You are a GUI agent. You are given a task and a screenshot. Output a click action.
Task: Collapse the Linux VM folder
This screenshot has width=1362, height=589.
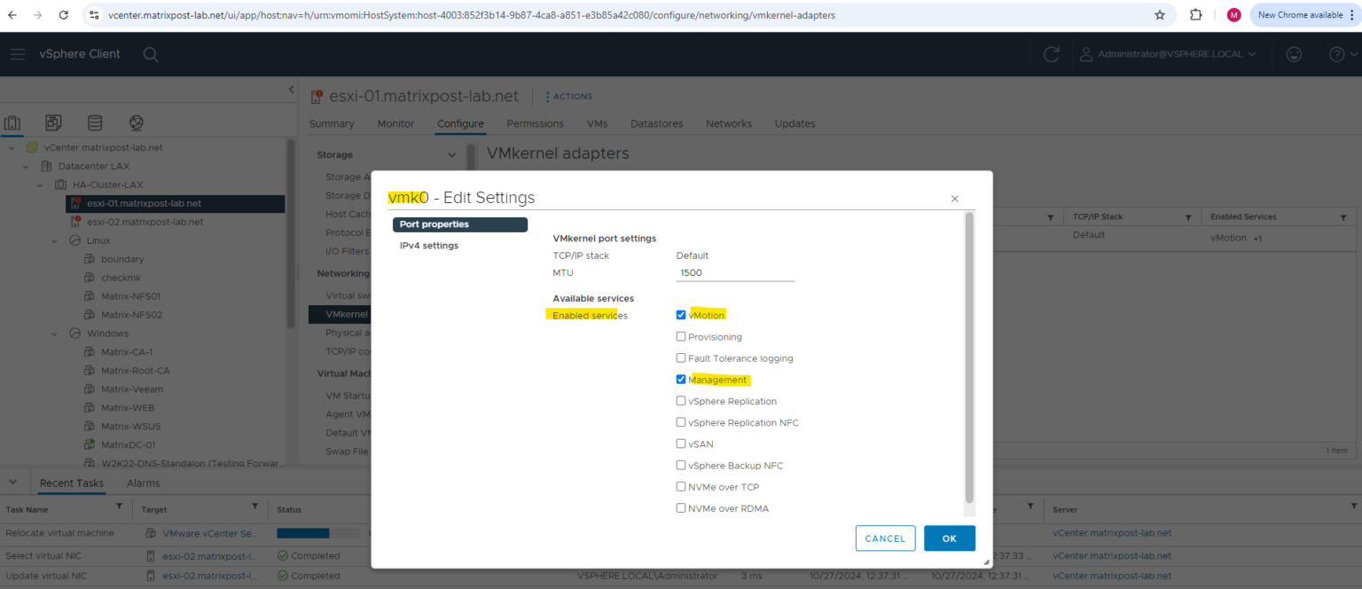tap(53, 240)
